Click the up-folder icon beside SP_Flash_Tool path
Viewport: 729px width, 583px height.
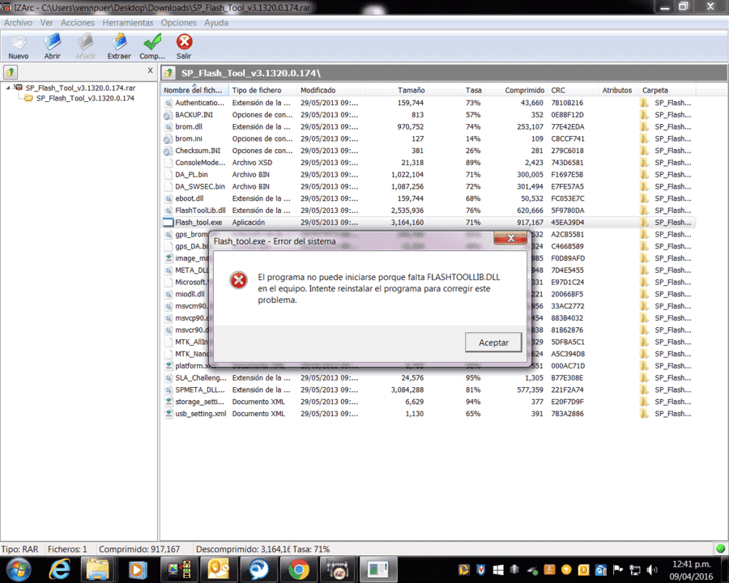coord(169,73)
